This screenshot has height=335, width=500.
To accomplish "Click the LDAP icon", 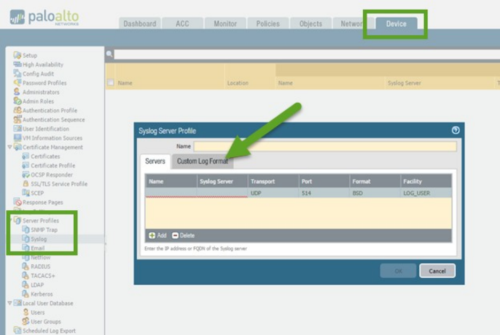I will point(26,285).
